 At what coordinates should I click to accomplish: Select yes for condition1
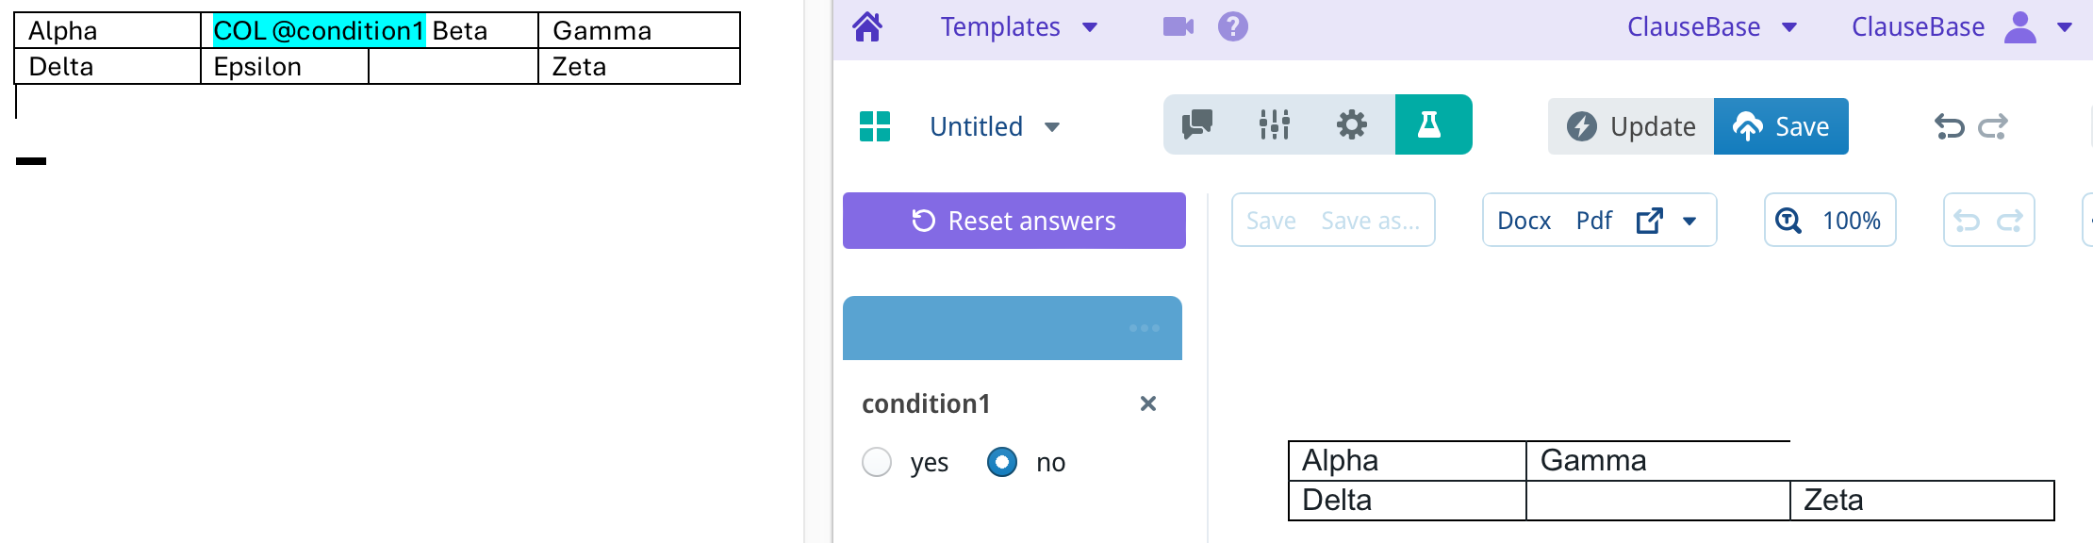pyautogui.click(x=877, y=462)
